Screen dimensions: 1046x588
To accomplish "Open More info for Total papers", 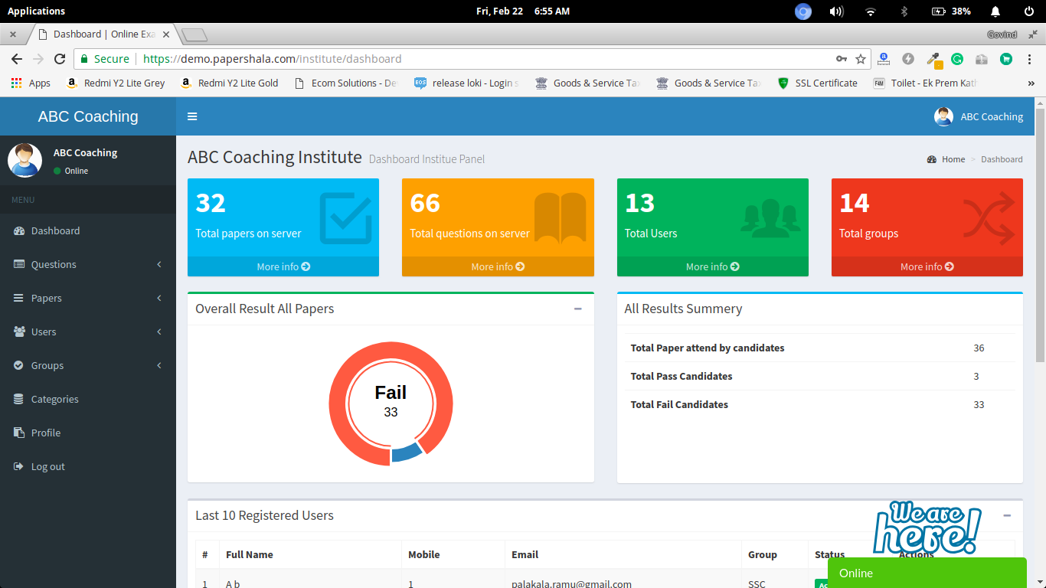I will coord(283,266).
